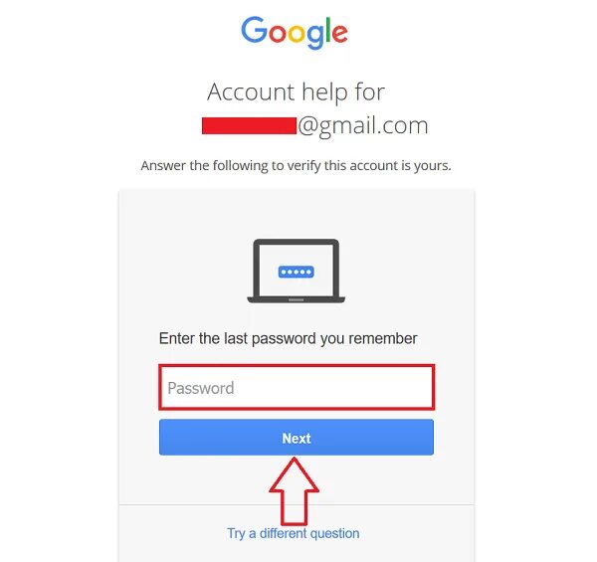Click the Password placeholder text
The height and width of the screenshot is (562, 597).
pos(201,388)
